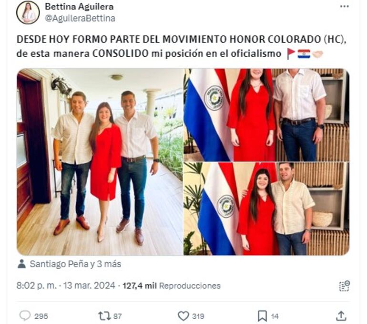367x324 pixels.
Task: Click the Bettina Aguilera display name
Action: pyautogui.click(x=79, y=7)
